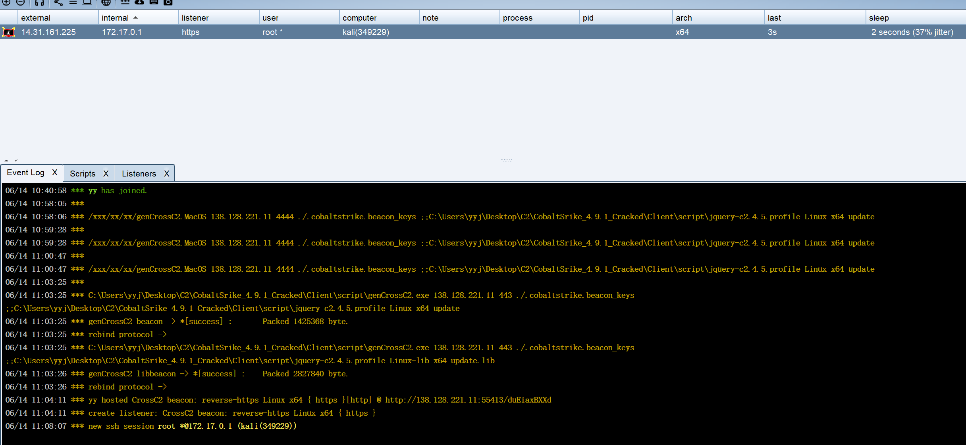966x445 pixels.
Task: Click the empty 06/14 10:58:05 log entry
Action: 45,204
